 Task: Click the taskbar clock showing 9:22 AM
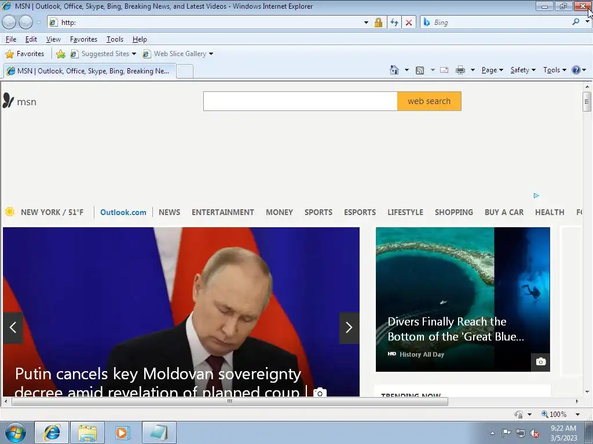pyautogui.click(x=563, y=433)
